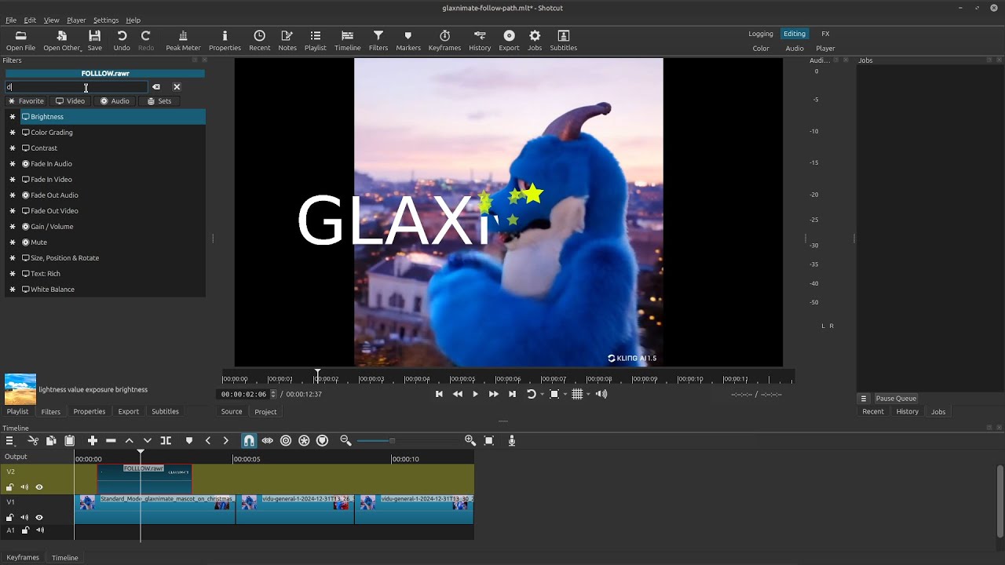Open the View menu
The height and width of the screenshot is (565, 1005).
click(x=51, y=20)
